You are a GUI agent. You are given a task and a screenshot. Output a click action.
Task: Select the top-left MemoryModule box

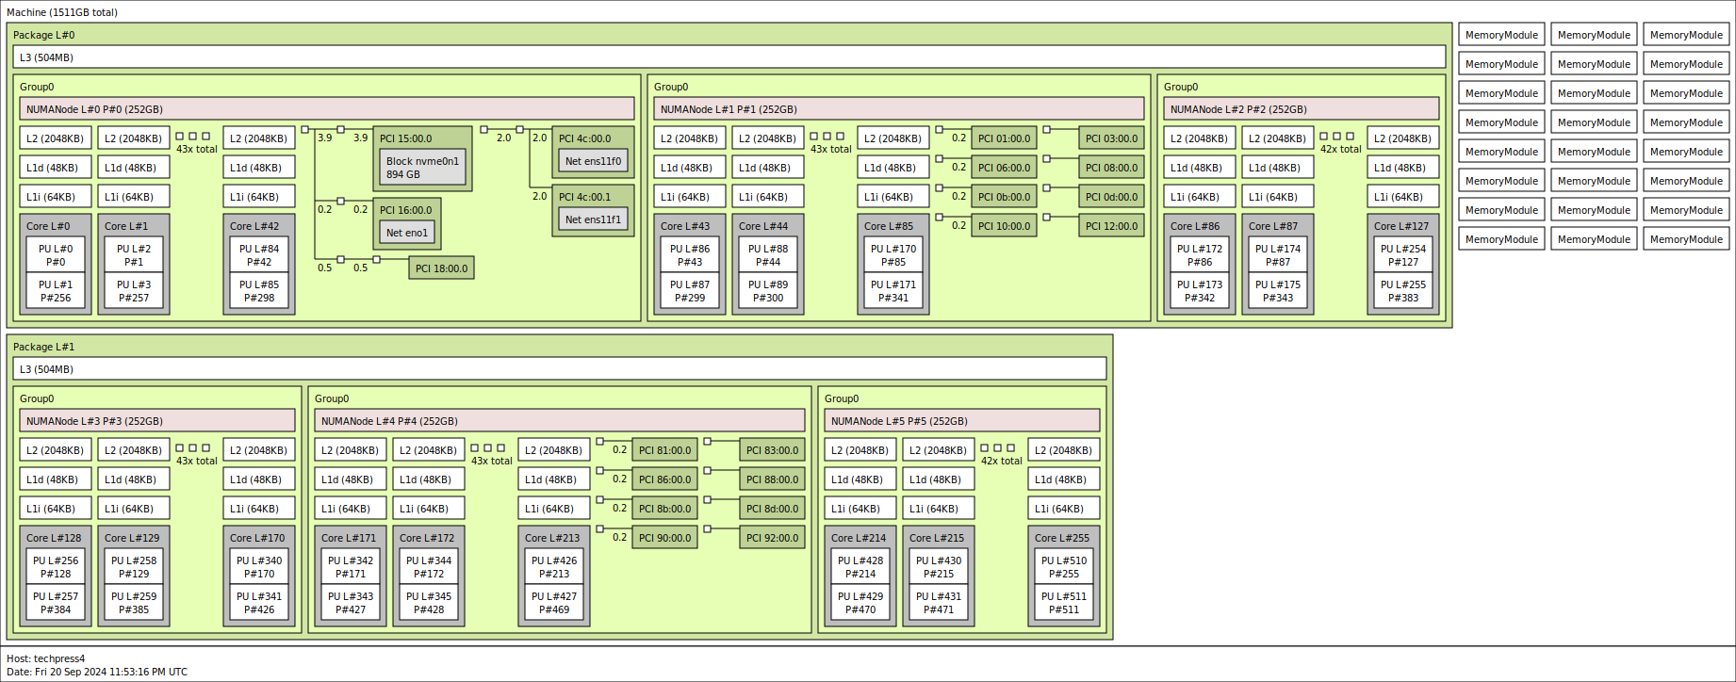pos(1501,35)
